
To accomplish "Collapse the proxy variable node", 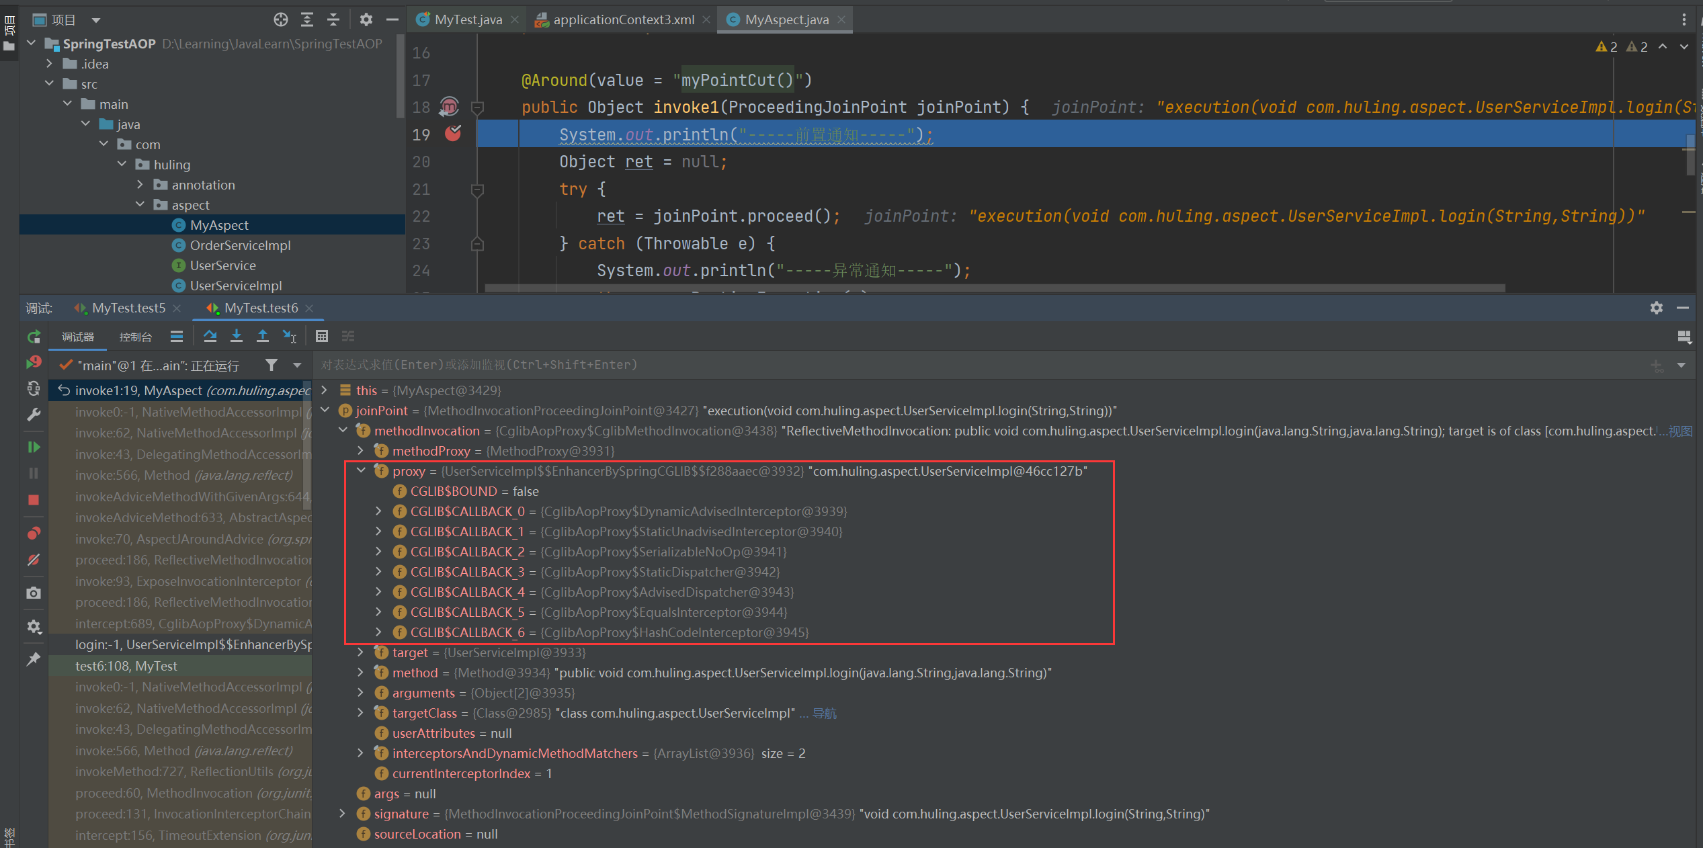I will [361, 471].
